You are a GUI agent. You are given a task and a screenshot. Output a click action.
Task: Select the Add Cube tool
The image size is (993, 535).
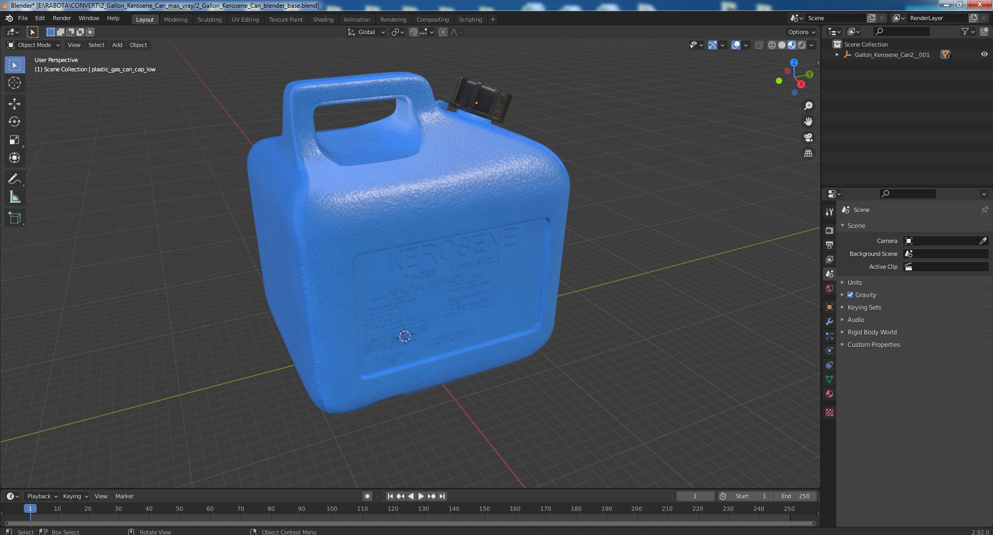point(14,218)
